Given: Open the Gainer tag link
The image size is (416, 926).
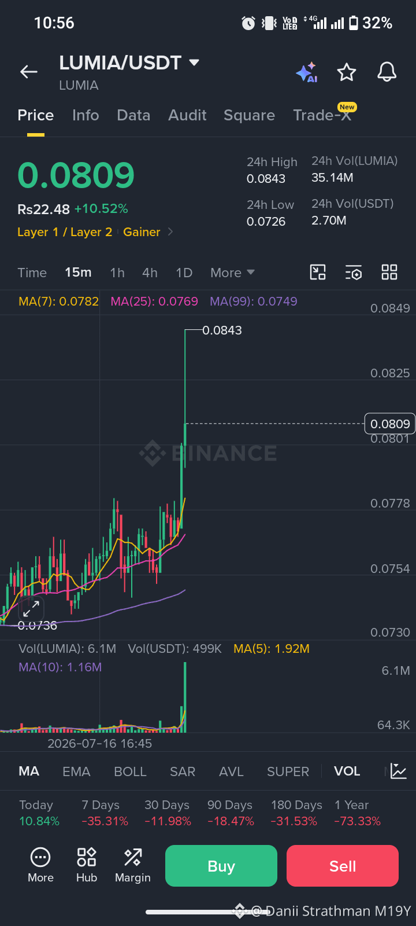Looking at the screenshot, I should pyautogui.click(x=142, y=232).
